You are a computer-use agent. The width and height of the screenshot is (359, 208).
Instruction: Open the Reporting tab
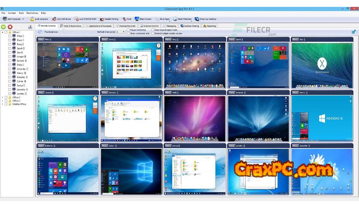coord(210,26)
